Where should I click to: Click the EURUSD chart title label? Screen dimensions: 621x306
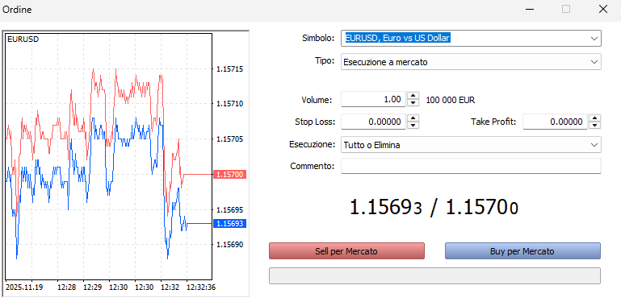[23, 39]
